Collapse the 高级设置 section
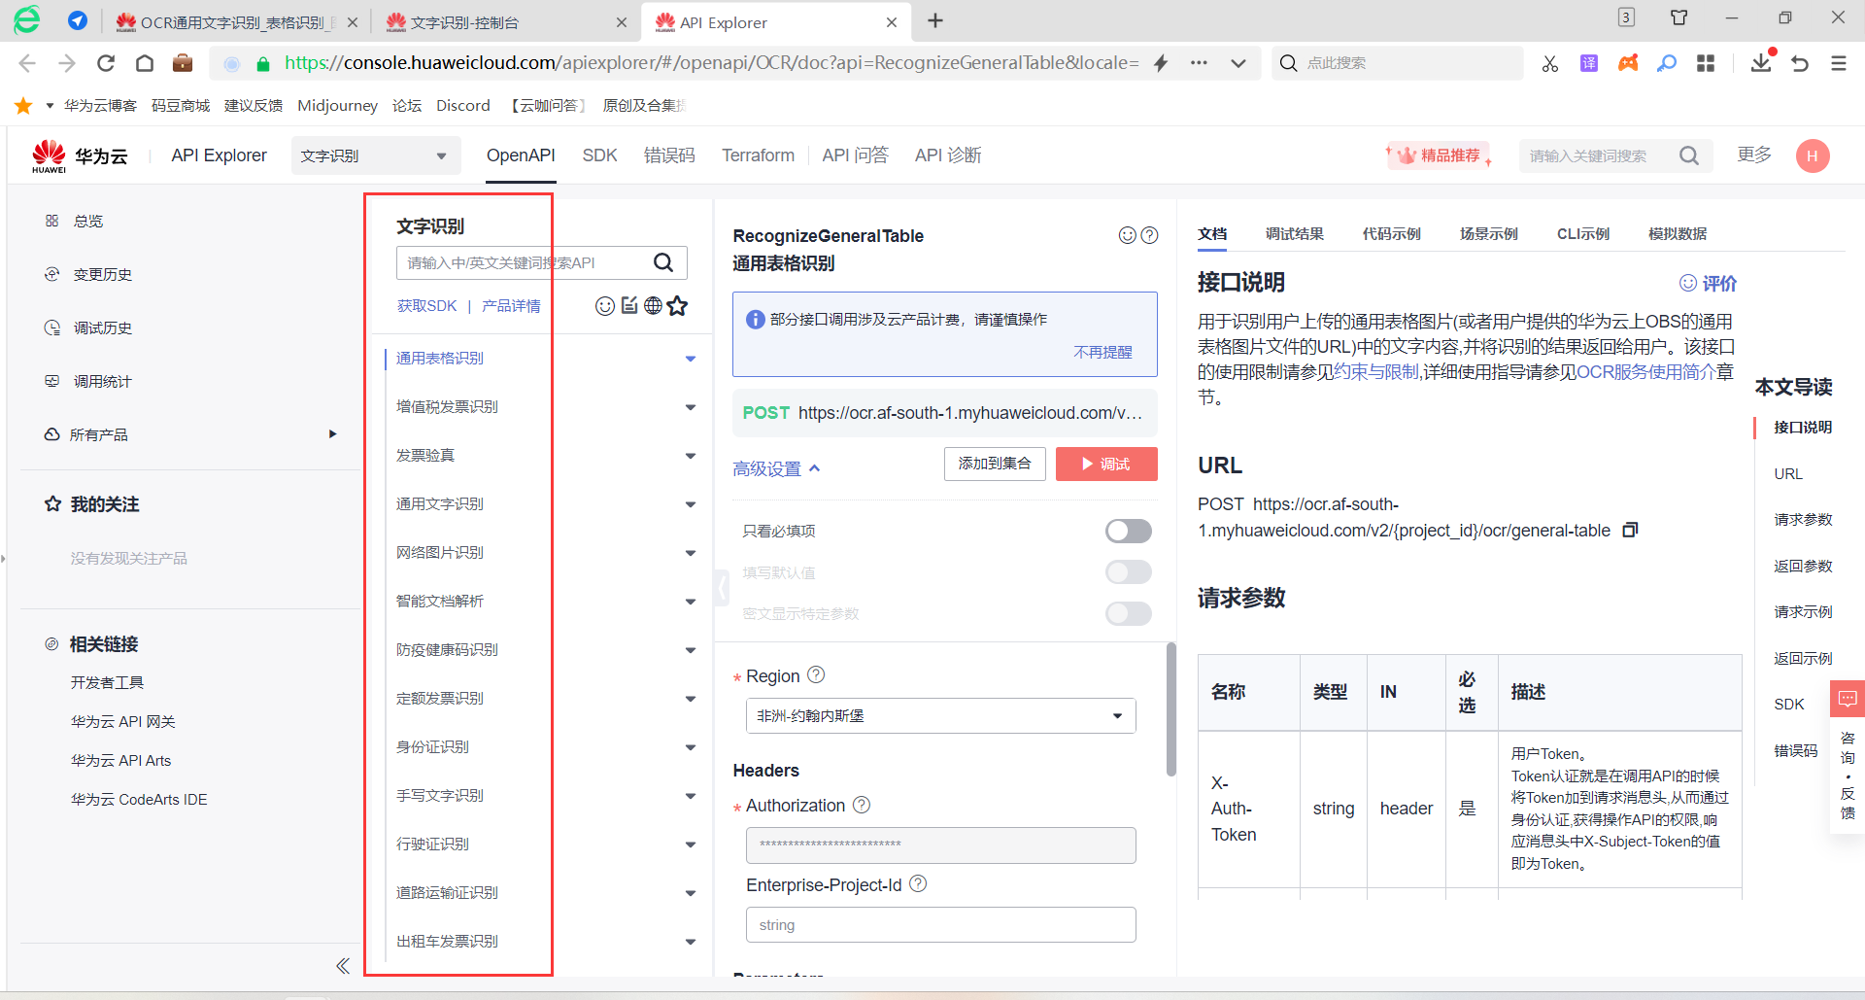The width and height of the screenshot is (1865, 1000). click(x=777, y=468)
